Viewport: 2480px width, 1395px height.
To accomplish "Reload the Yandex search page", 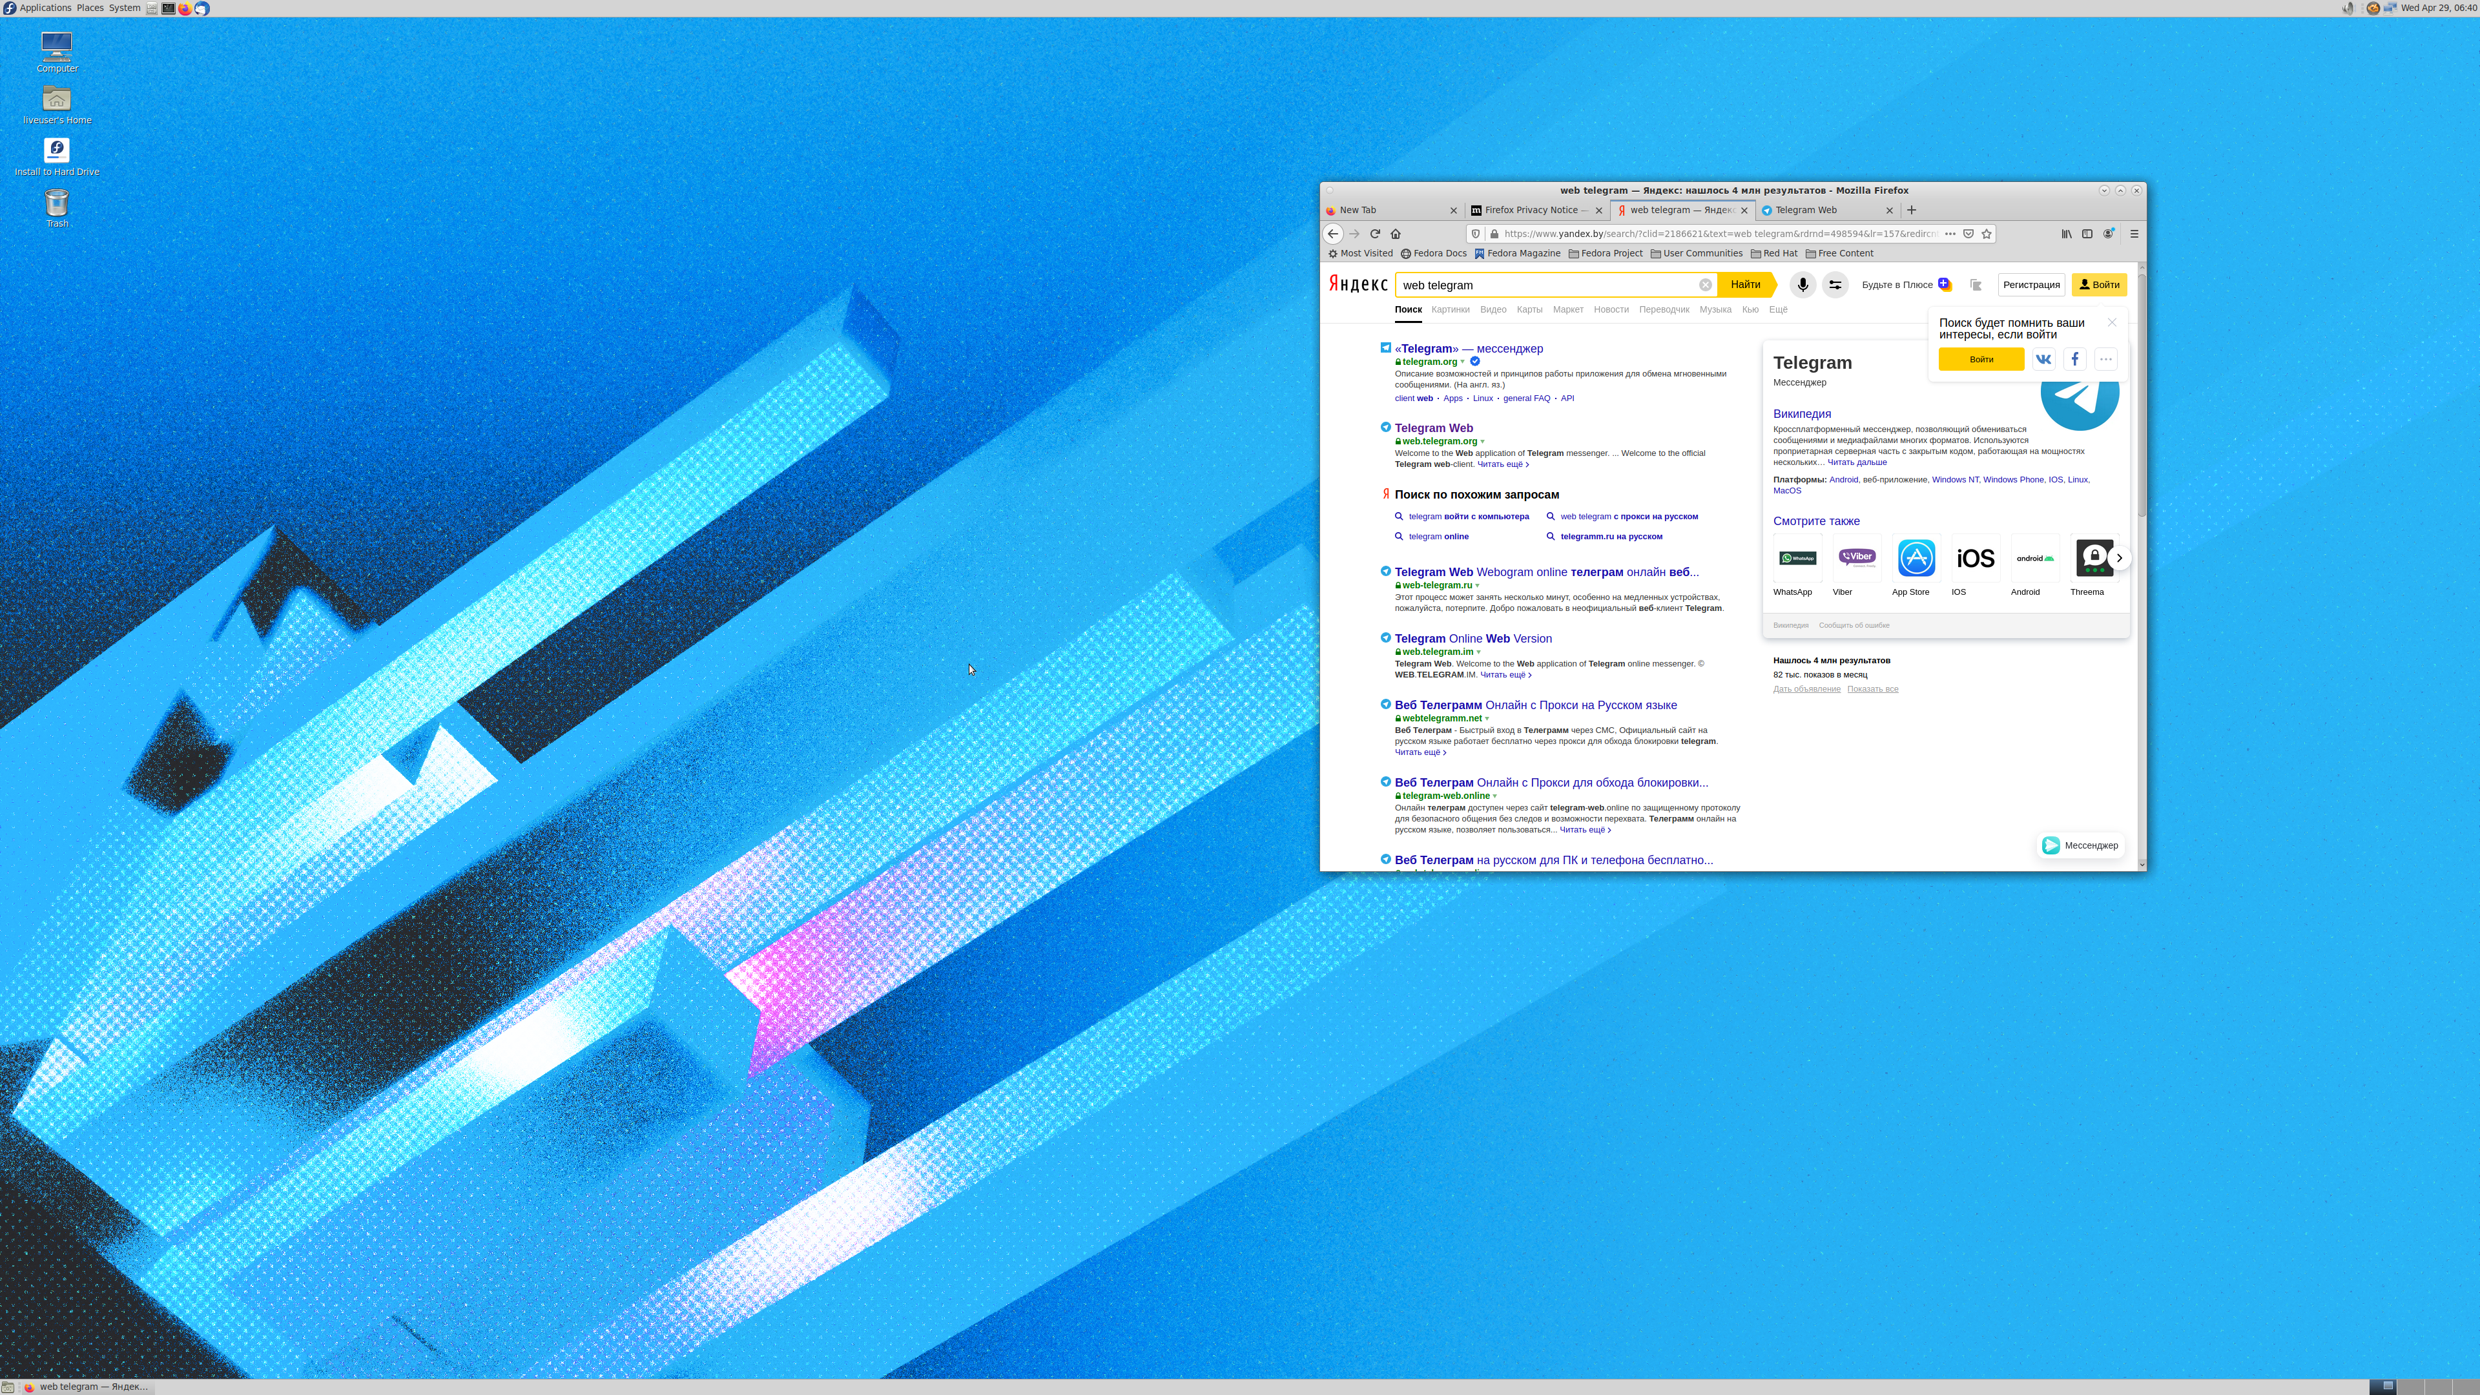I will (1375, 234).
